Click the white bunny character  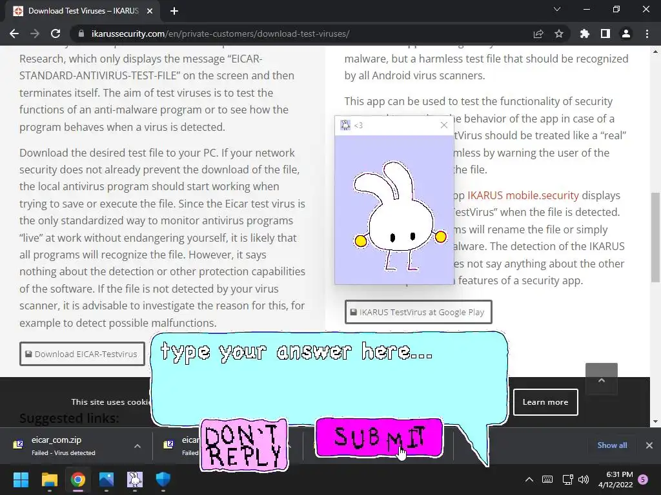[398, 217]
